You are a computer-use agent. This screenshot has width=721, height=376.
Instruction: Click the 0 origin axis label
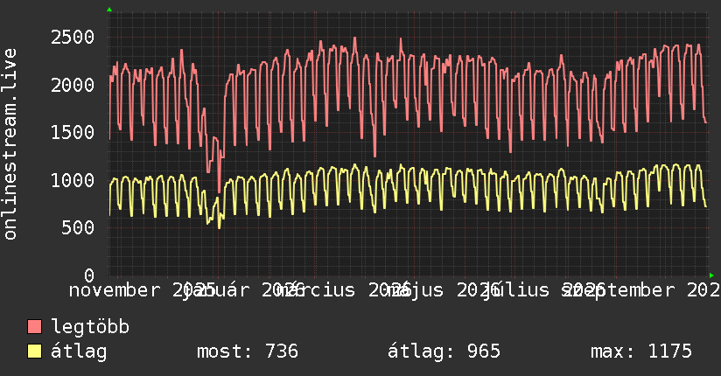pos(89,275)
